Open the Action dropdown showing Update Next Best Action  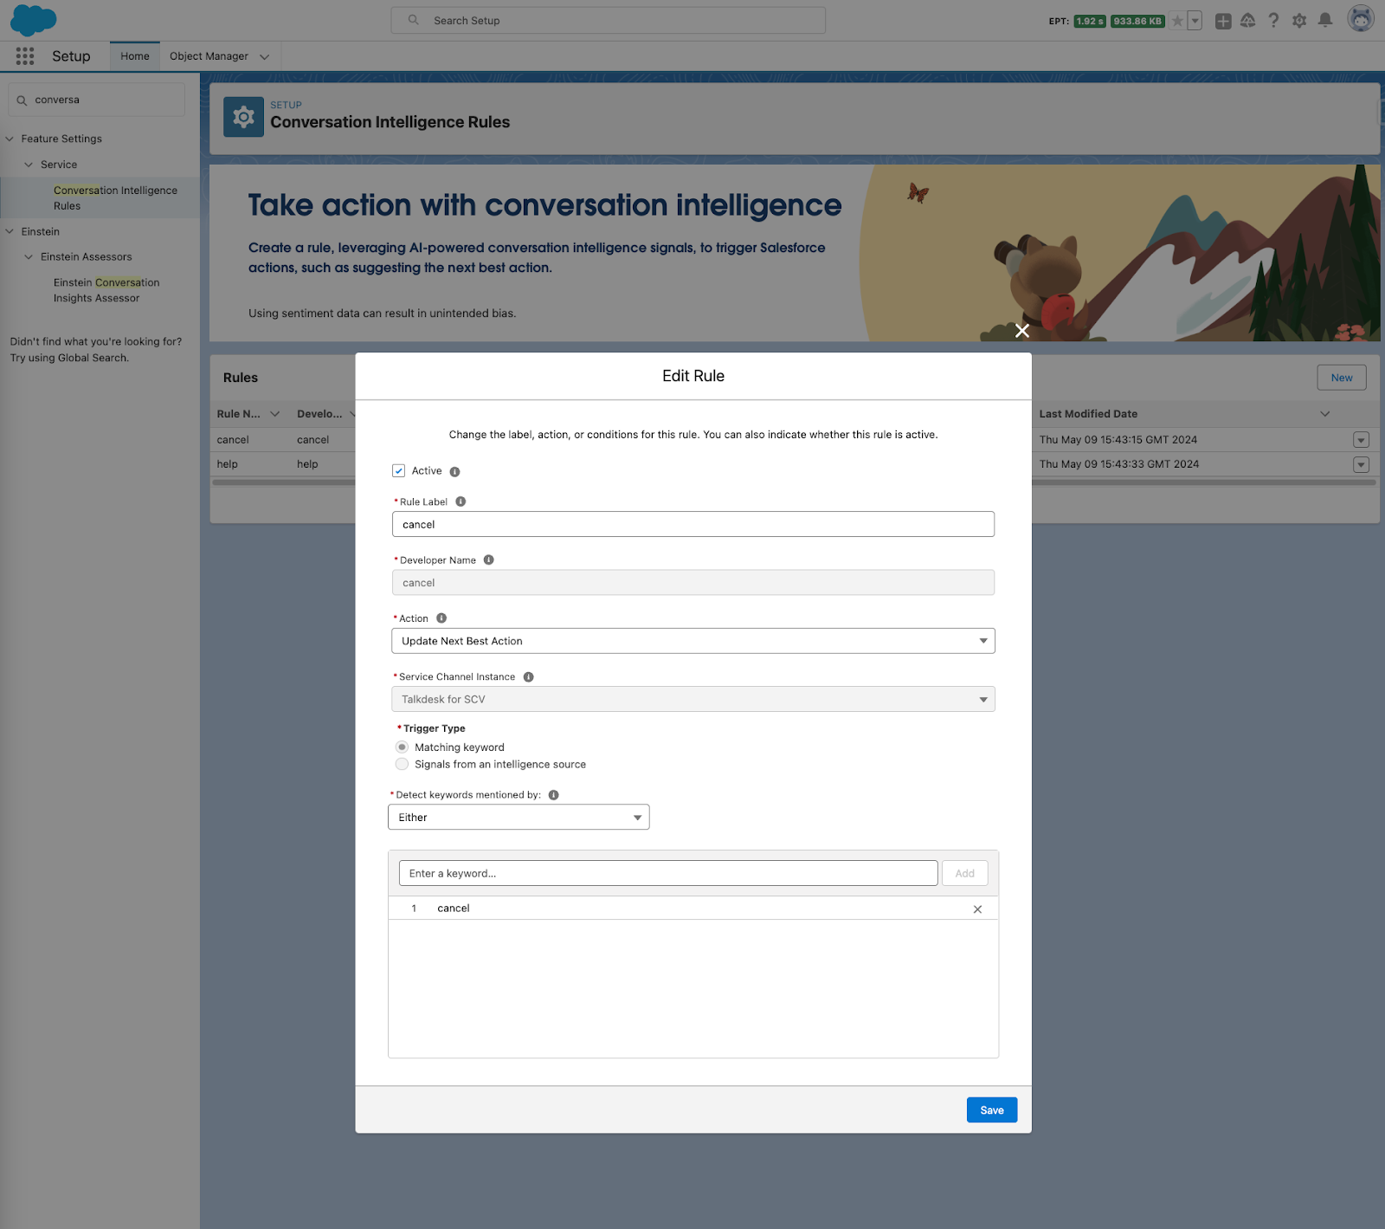click(x=692, y=641)
